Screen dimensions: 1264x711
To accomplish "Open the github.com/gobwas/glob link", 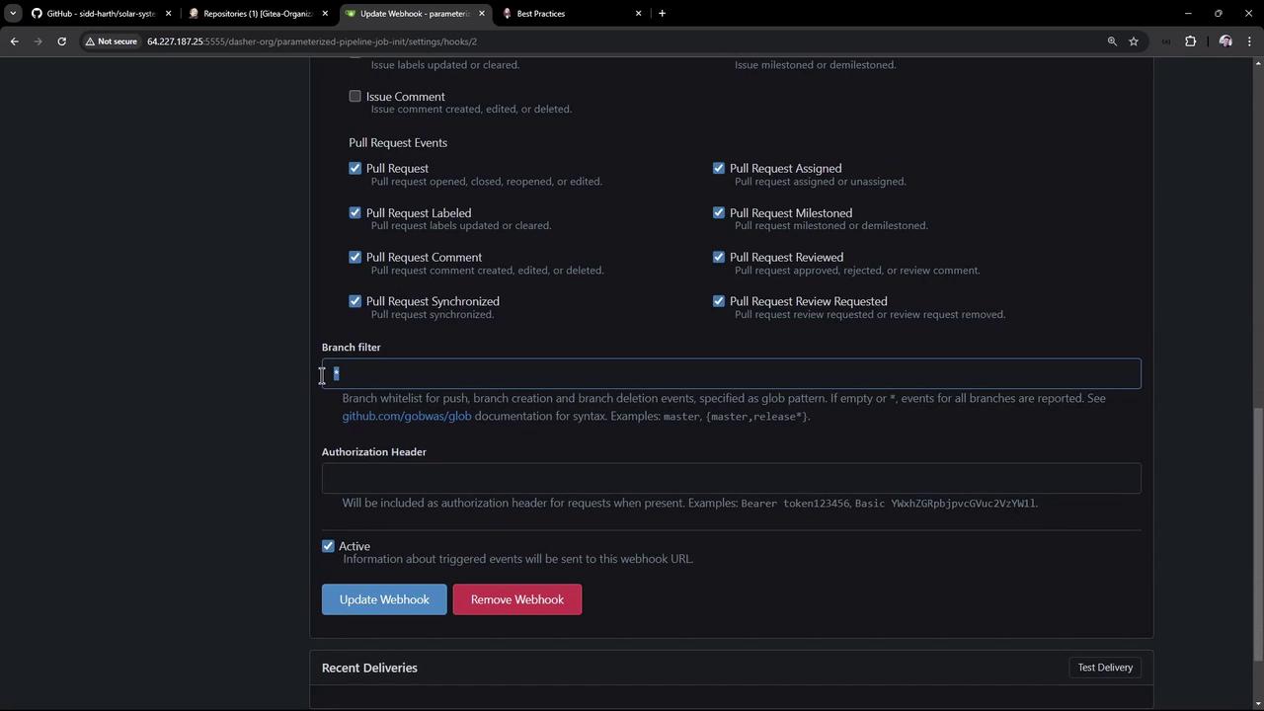I will point(407,417).
